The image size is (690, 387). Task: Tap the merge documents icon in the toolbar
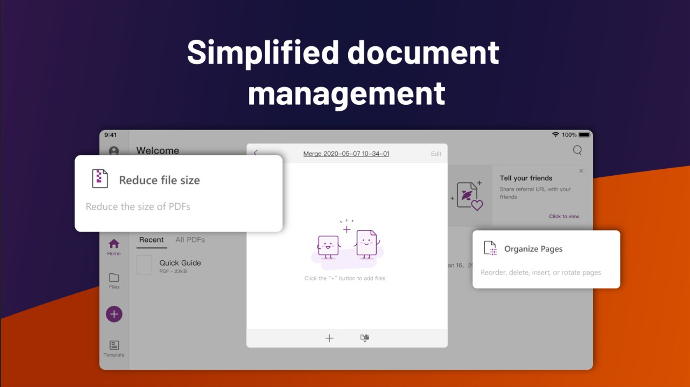coord(364,338)
